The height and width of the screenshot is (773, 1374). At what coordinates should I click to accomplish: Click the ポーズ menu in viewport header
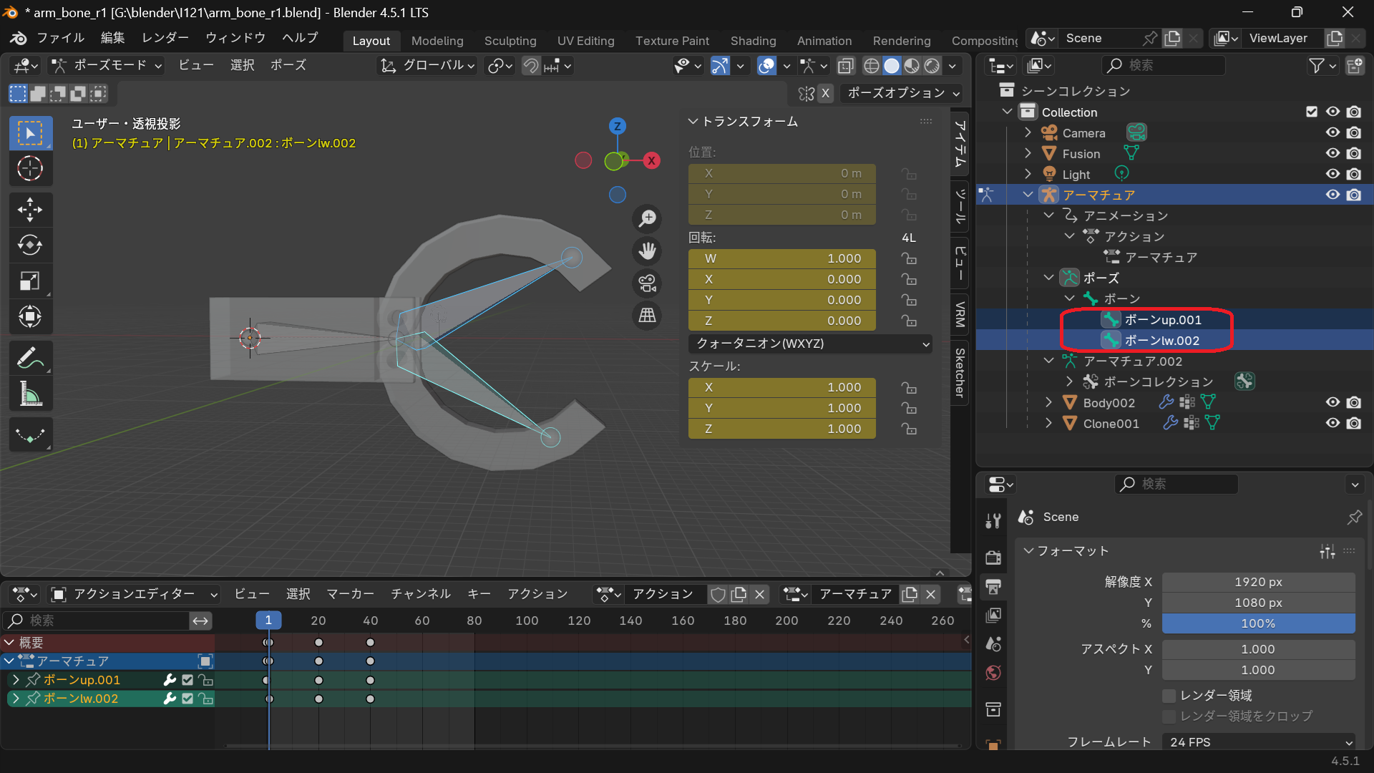coord(288,65)
